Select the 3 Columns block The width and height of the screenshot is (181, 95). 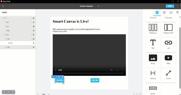coord(153,30)
